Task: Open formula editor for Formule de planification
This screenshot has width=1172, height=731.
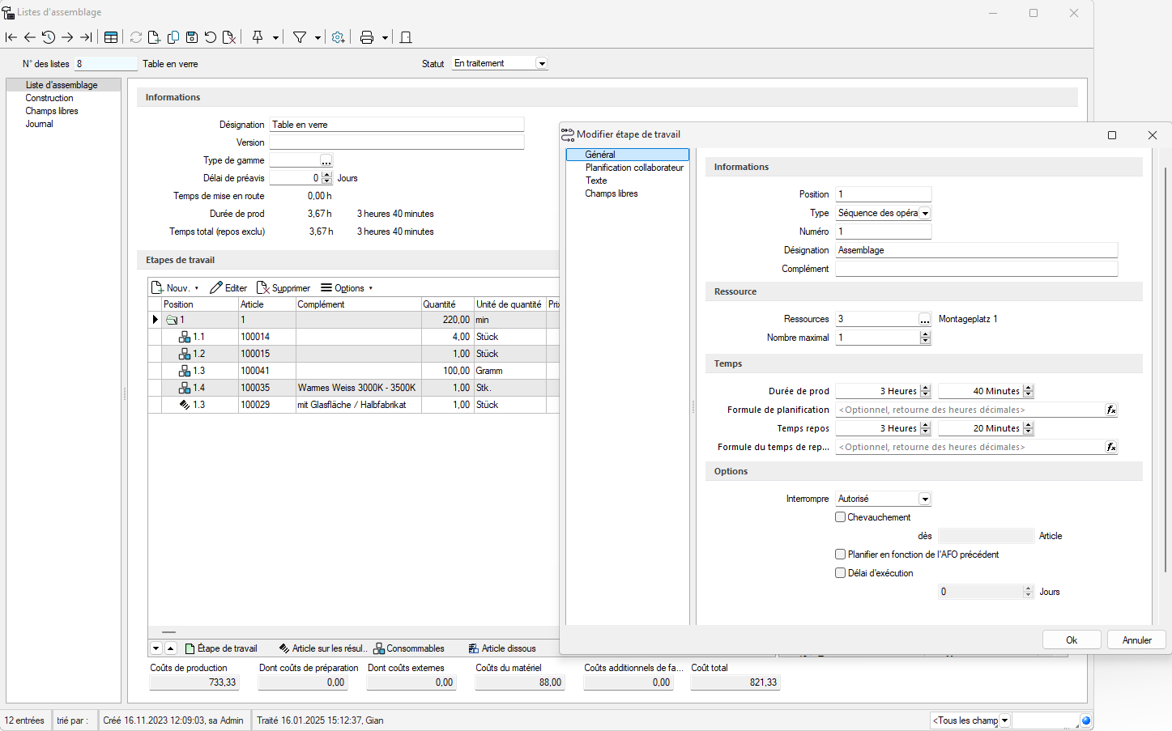Action: click(x=1111, y=410)
